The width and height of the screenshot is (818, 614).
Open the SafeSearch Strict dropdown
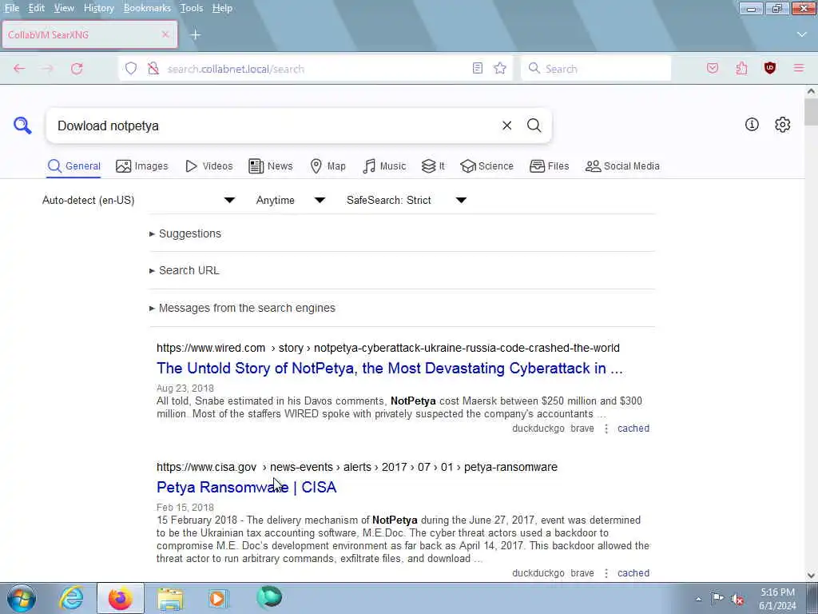pyautogui.click(x=407, y=200)
